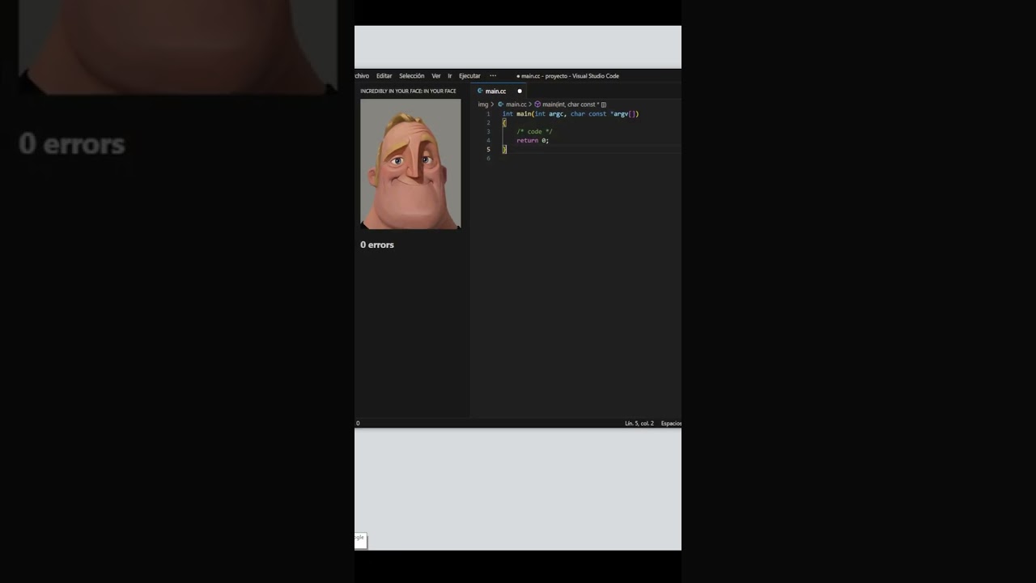Open the Ver menu
The image size is (1036, 583).
pos(436,76)
